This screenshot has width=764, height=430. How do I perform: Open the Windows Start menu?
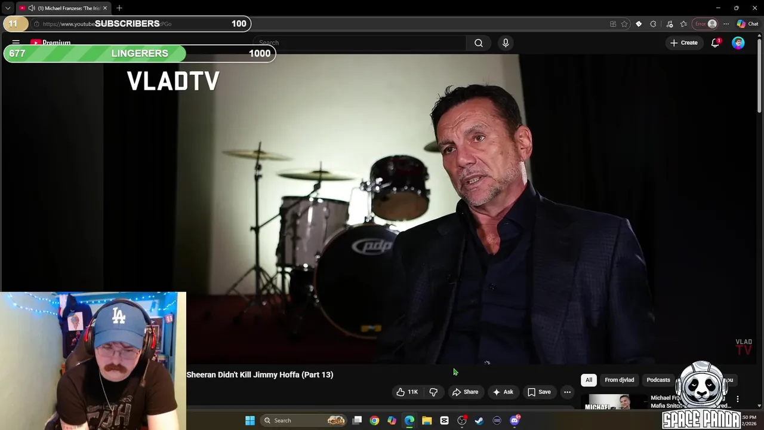[250, 420]
